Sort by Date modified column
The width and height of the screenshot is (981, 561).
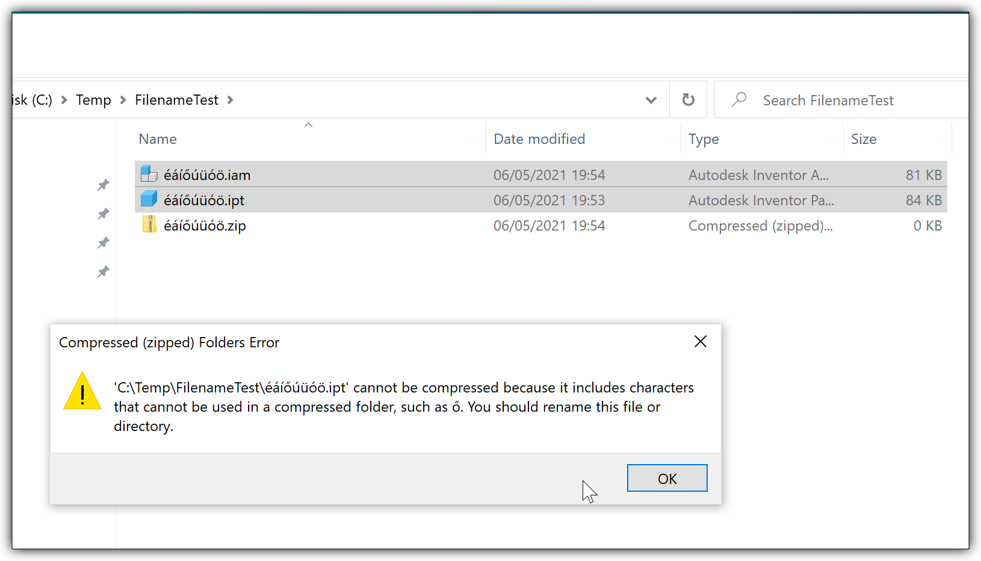(x=539, y=138)
